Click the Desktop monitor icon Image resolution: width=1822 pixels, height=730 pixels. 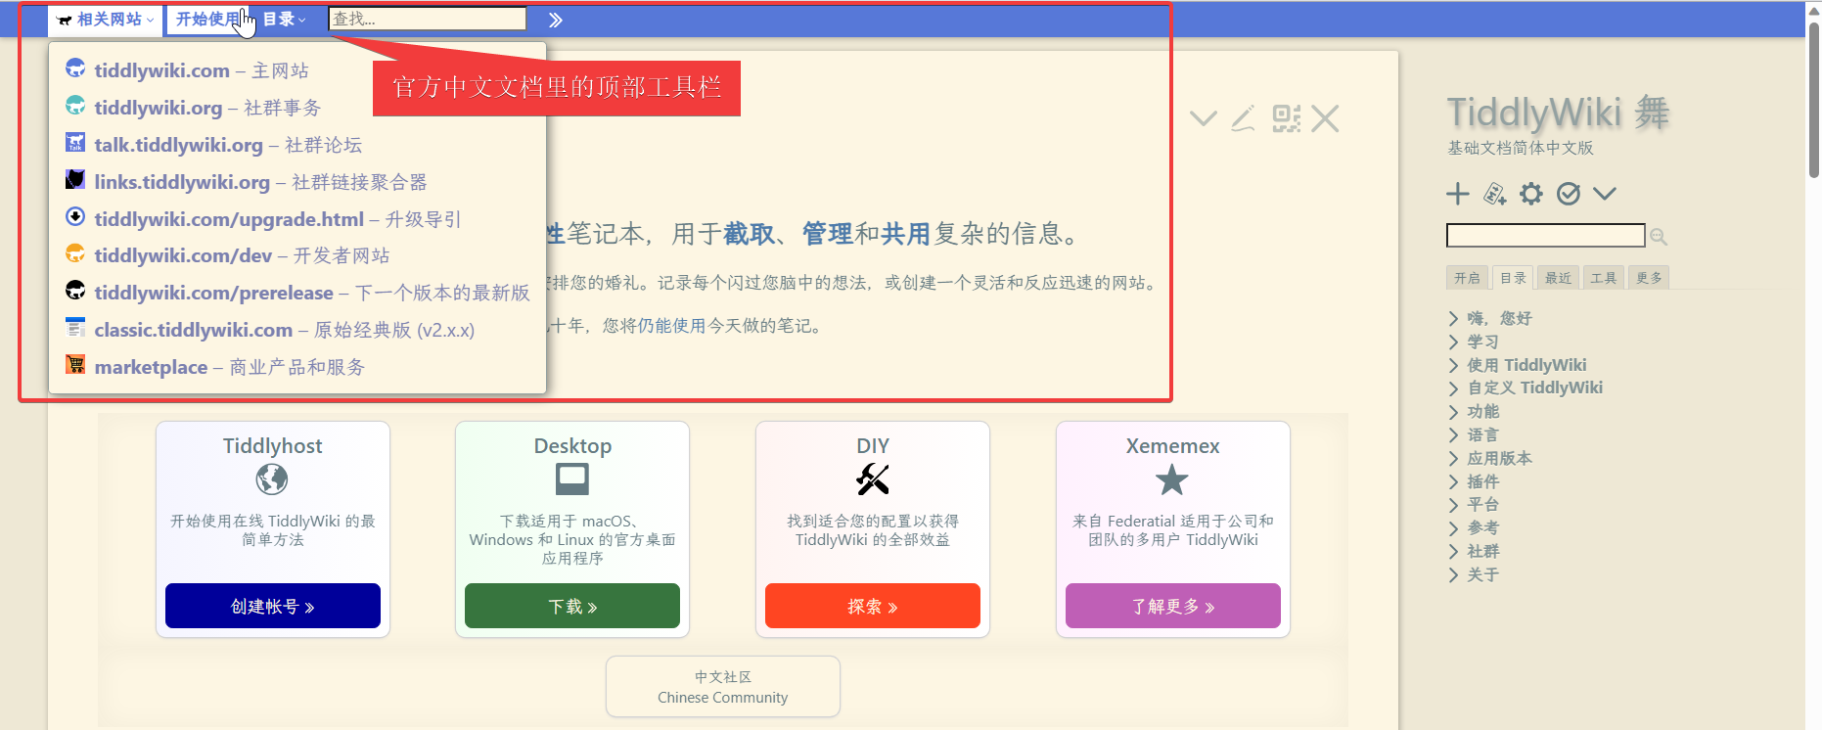tap(572, 479)
